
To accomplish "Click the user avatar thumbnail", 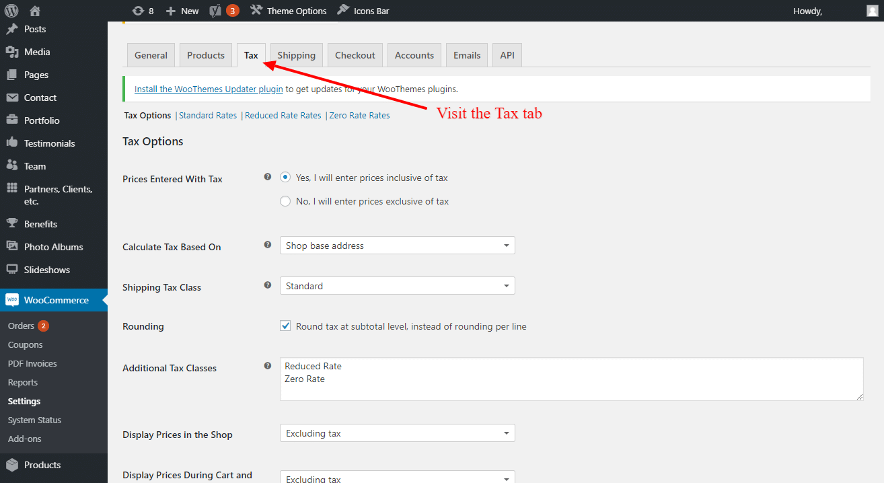I will coord(872,11).
